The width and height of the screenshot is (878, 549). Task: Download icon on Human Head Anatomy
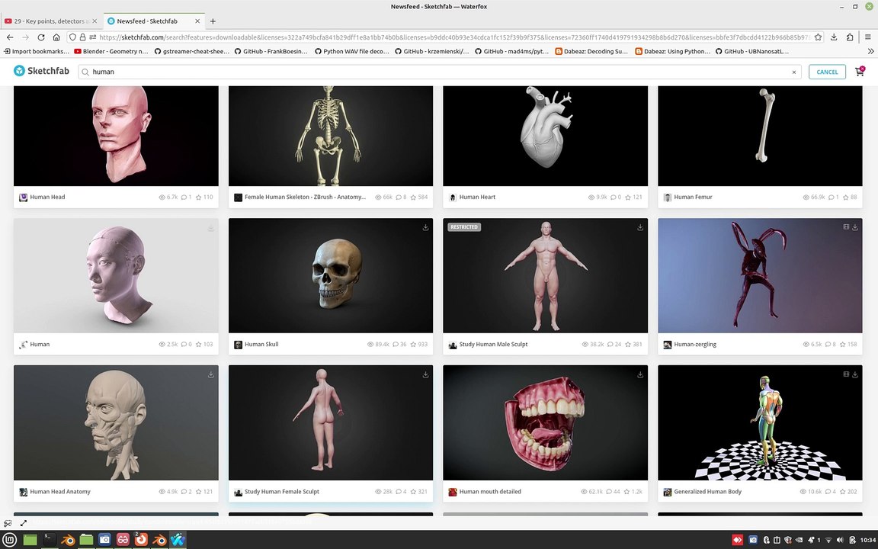pyautogui.click(x=211, y=375)
